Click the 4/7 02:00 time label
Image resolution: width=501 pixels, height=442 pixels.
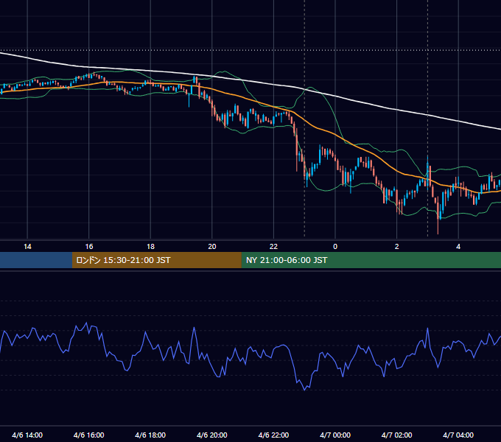point(396,435)
